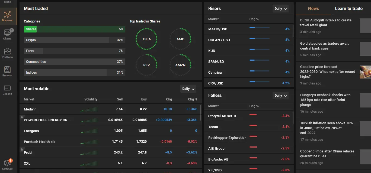Switch to the News tab

pyautogui.click(x=314, y=9)
